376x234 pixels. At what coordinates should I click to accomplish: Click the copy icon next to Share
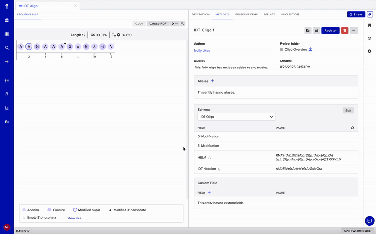(x=370, y=15)
